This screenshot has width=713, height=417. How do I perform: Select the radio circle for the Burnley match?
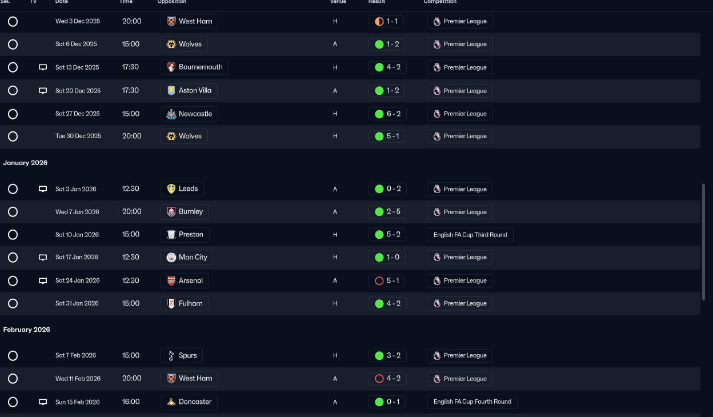(x=13, y=212)
